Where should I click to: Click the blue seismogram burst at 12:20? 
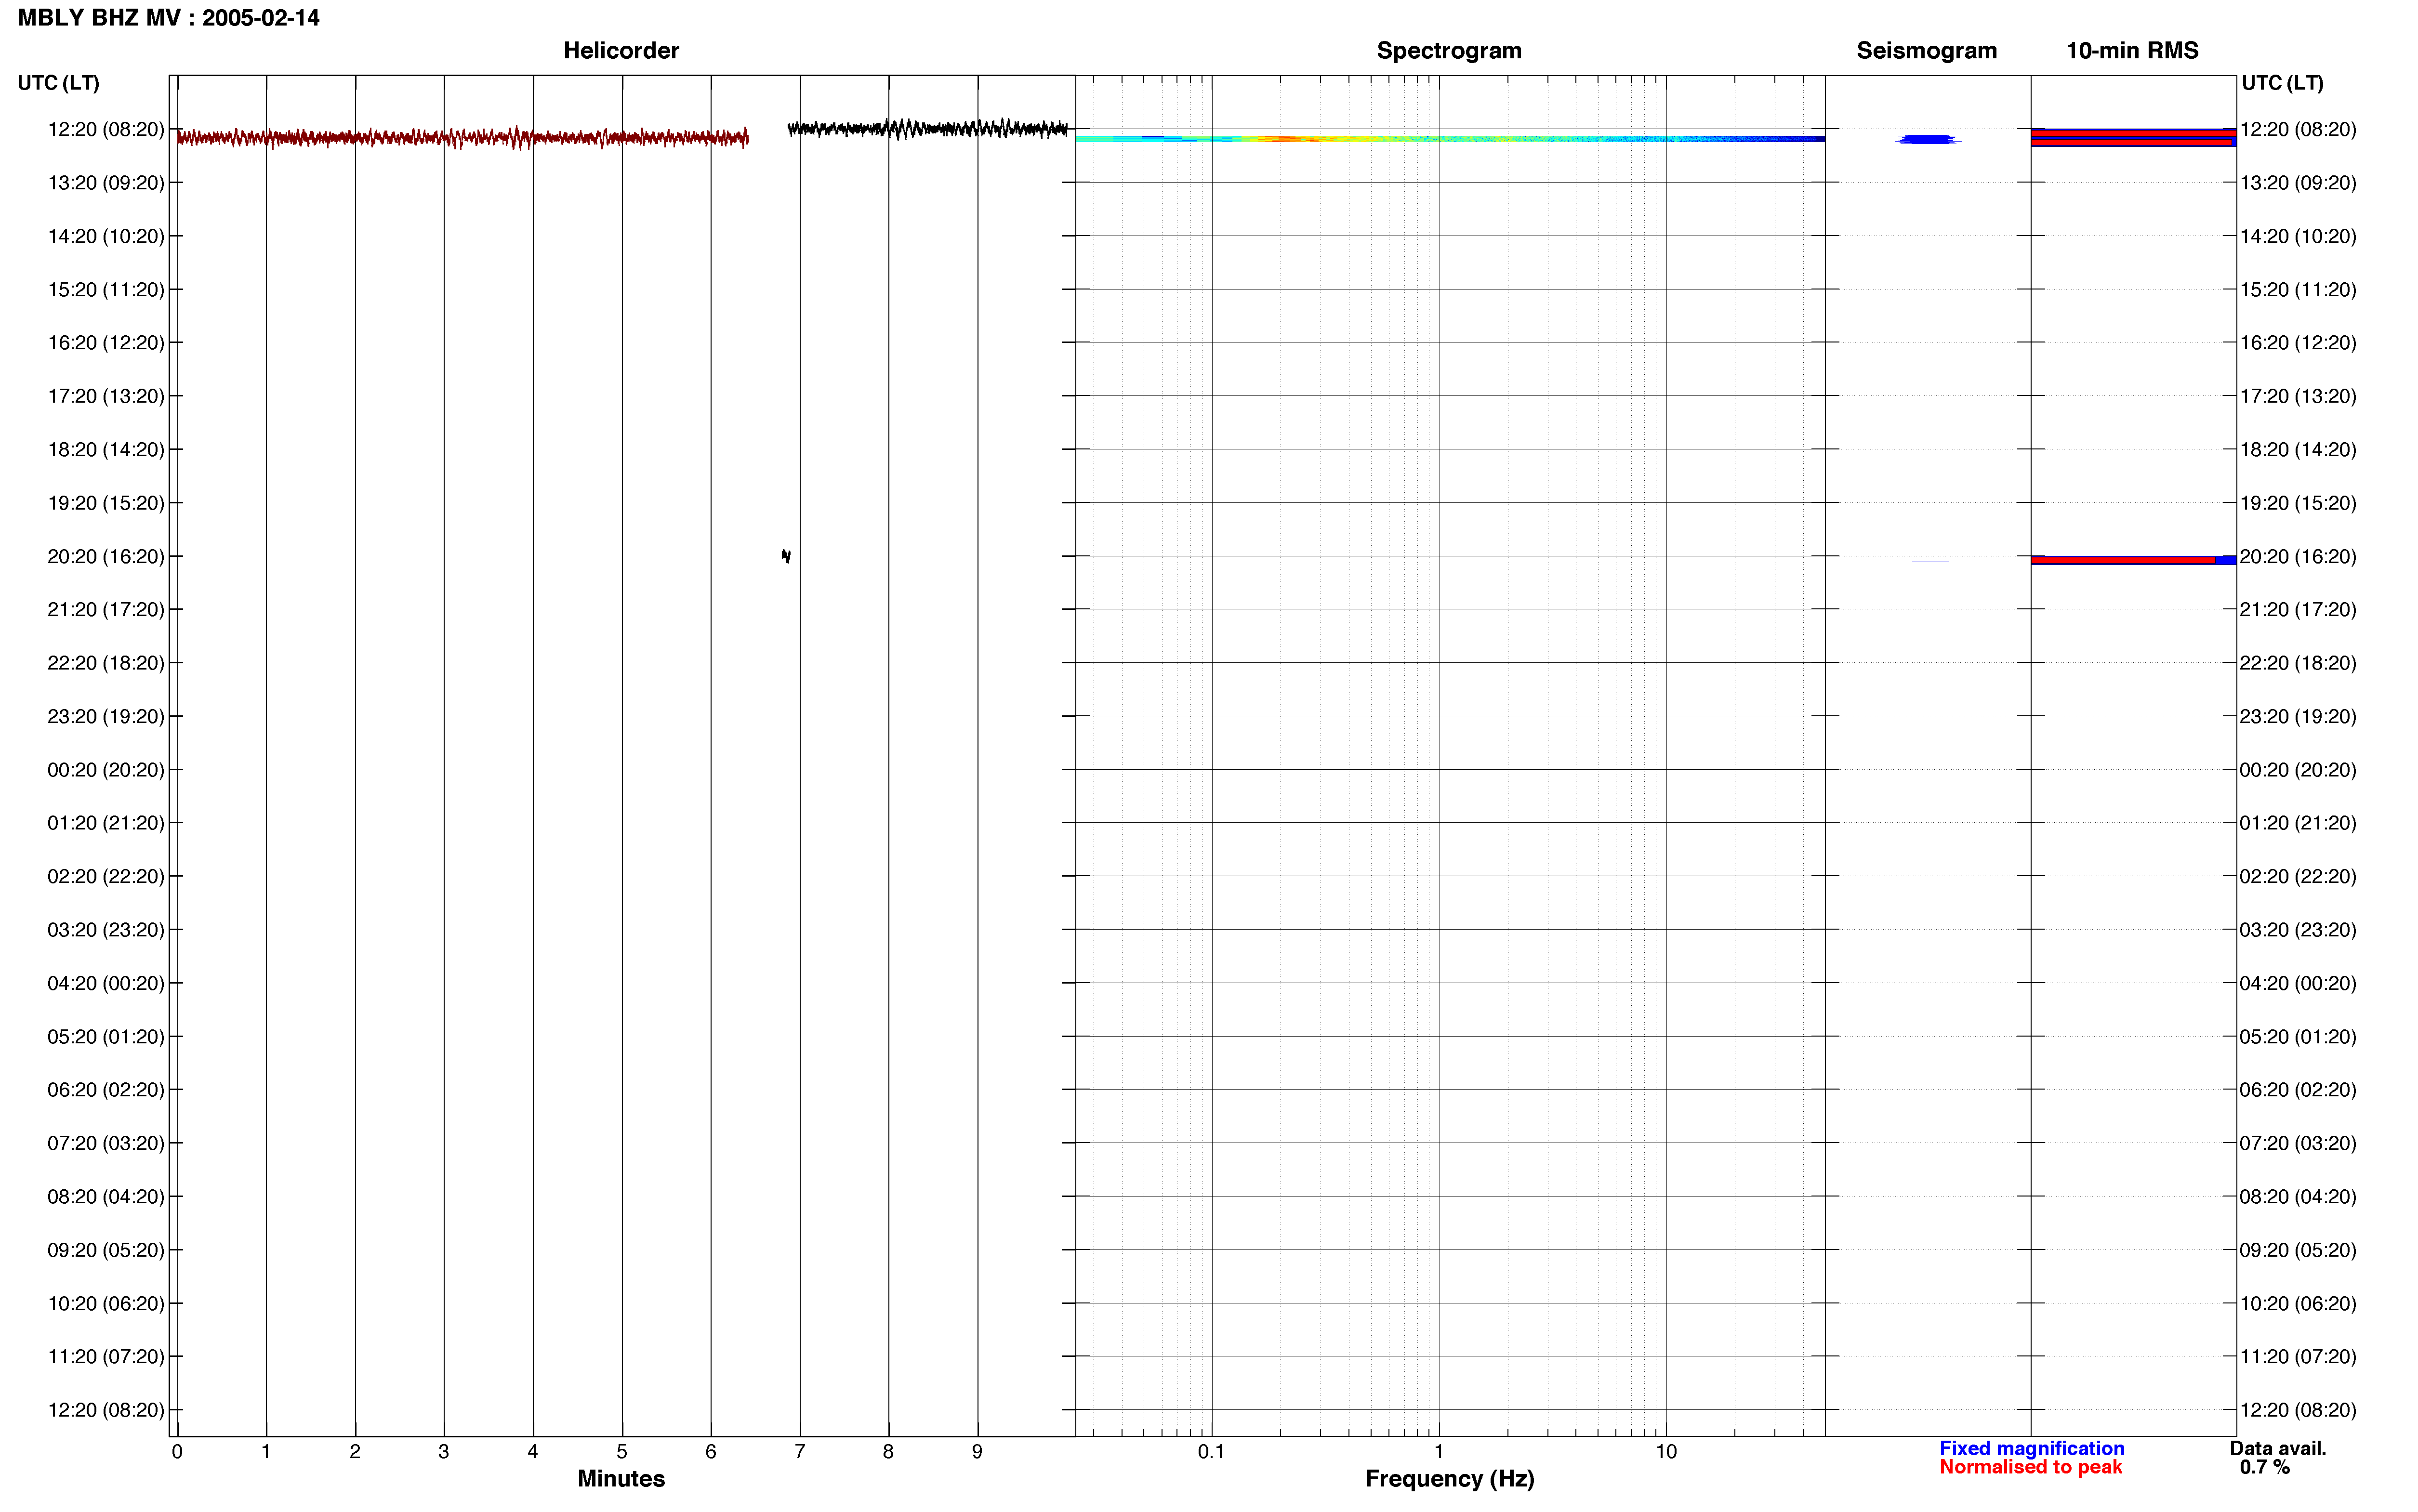coord(1928,140)
